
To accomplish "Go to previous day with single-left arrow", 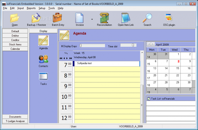I will click(64, 58).
